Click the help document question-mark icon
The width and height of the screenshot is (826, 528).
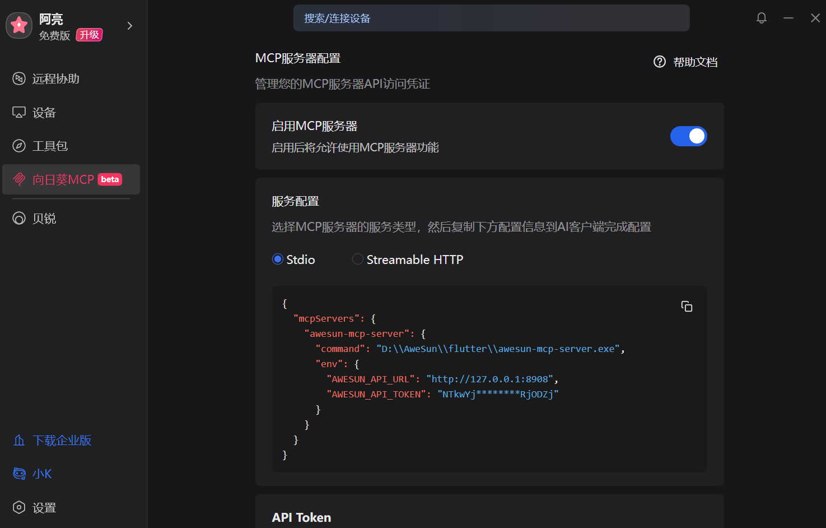coord(660,62)
